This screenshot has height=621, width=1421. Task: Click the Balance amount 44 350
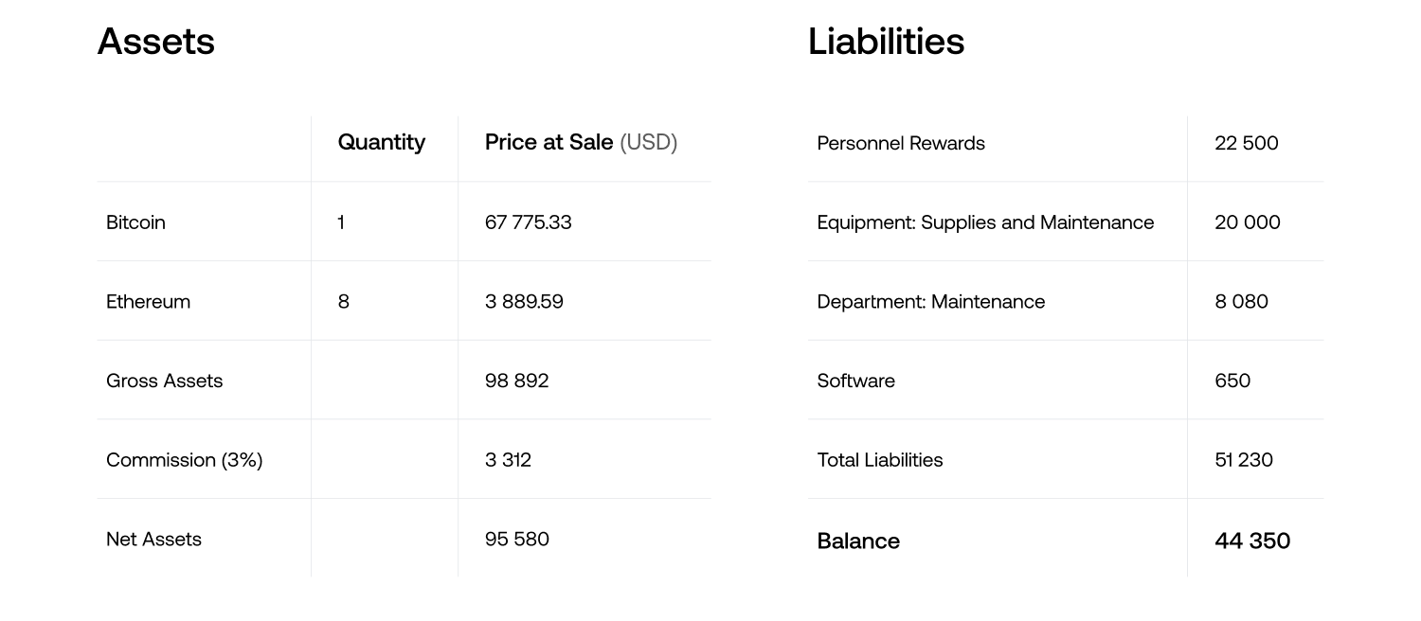(x=1251, y=541)
